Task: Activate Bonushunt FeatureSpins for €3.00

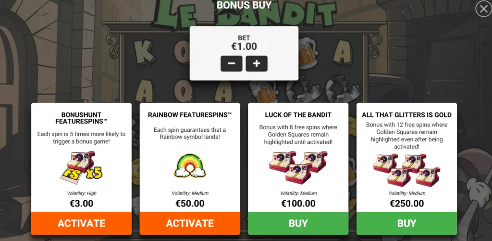Action: (x=81, y=223)
